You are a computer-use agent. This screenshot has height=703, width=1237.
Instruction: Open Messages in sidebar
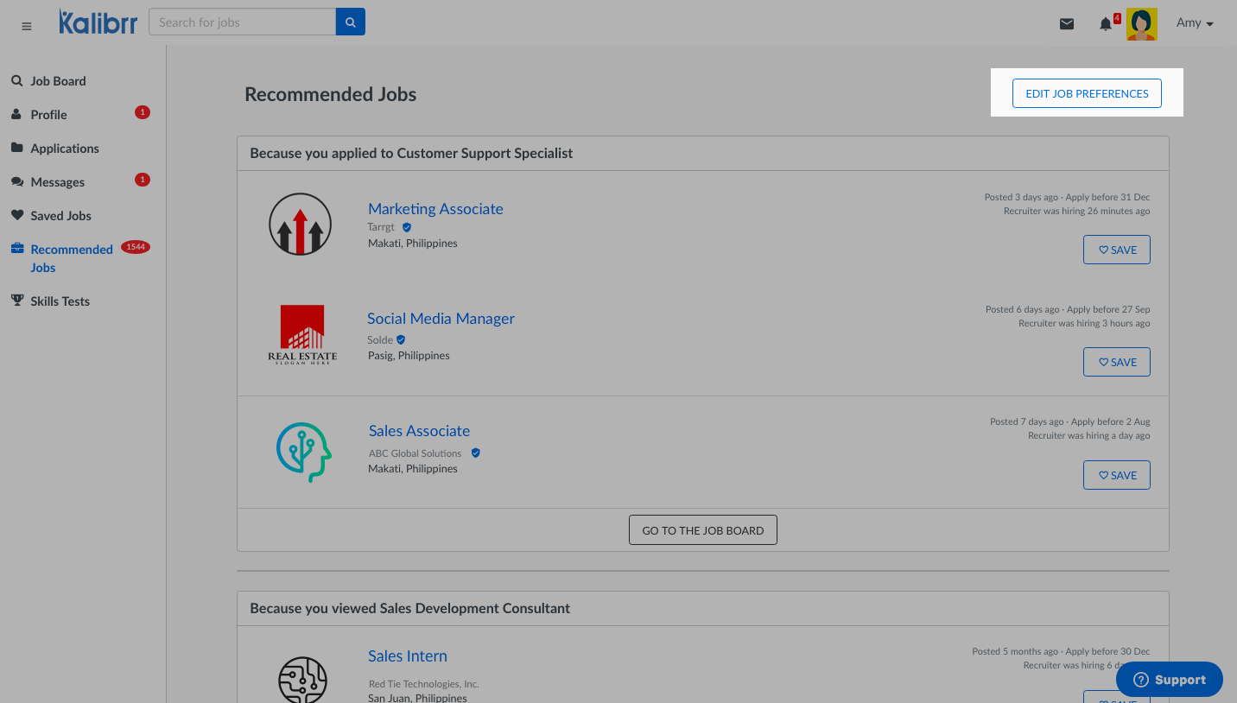pos(57,182)
